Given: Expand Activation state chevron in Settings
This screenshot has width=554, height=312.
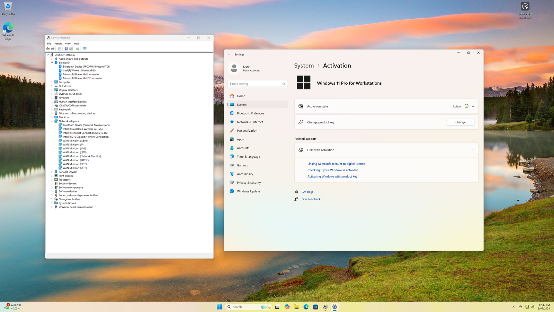Looking at the screenshot, I should (473, 106).
